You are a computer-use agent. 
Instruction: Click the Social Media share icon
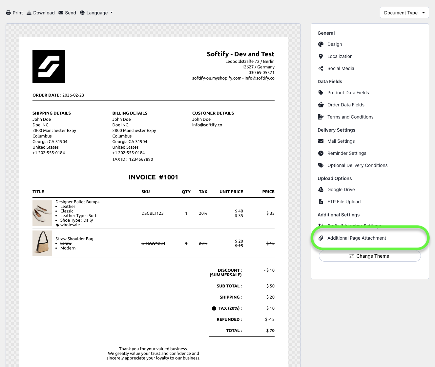[x=321, y=68]
